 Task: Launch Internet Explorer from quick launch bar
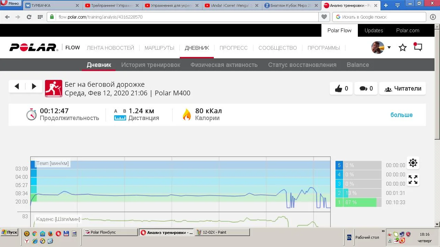click(34, 241)
